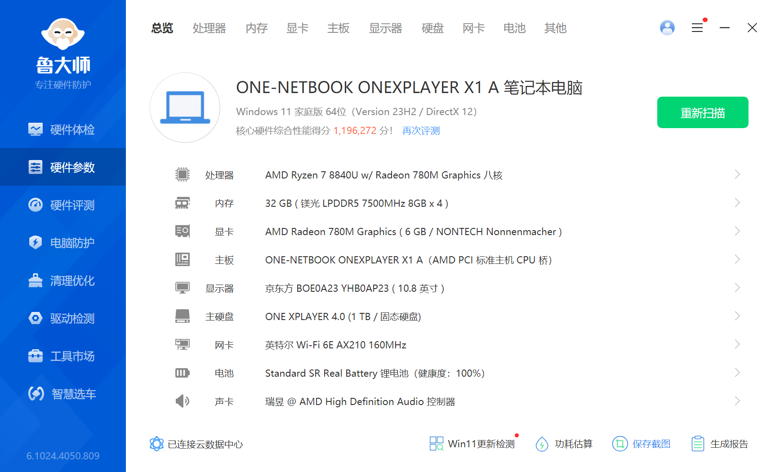Viewport: 771px width, 472px height.
Task: Click 保存截图 text button
Action: [x=651, y=444]
